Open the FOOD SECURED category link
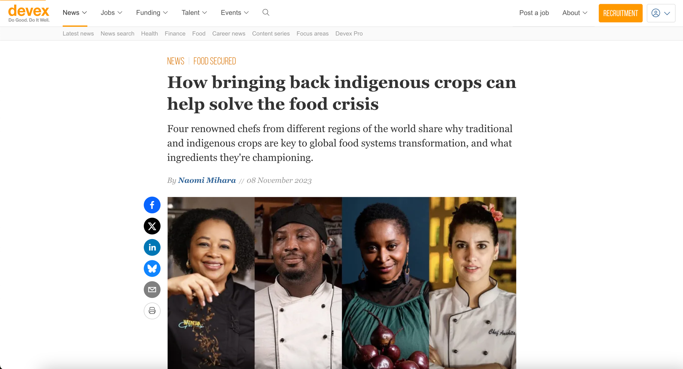Image resolution: width=683 pixels, height=369 pixels. click(x=214, y=61)
